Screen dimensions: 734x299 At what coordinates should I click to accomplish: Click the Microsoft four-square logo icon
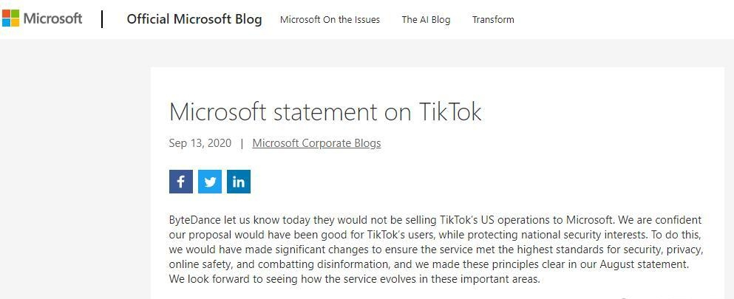coord(10,18)
